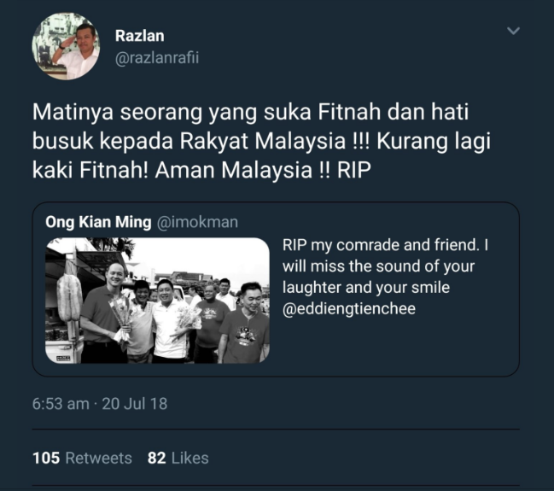Click the 6:53 am timestamp

[61, 404]
